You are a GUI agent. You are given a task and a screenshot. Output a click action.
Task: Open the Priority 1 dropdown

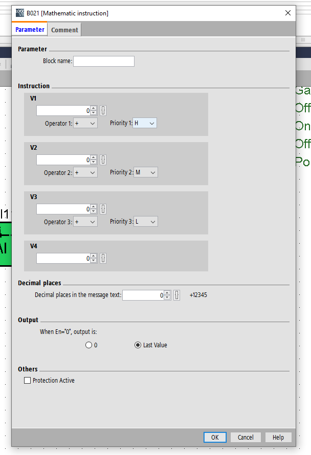(145, 123)
